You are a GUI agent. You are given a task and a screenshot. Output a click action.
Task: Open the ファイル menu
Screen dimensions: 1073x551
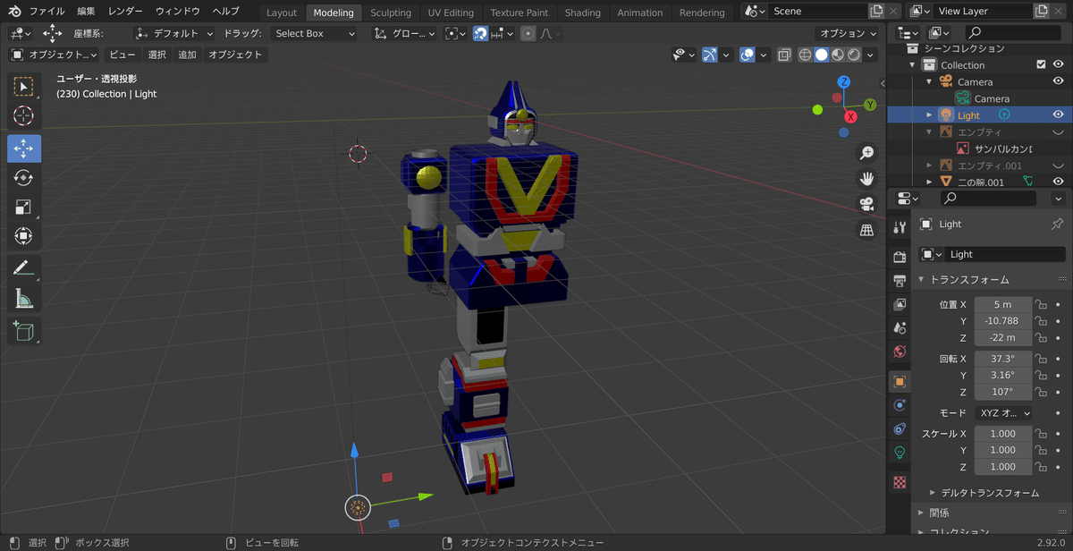[47, 12]
